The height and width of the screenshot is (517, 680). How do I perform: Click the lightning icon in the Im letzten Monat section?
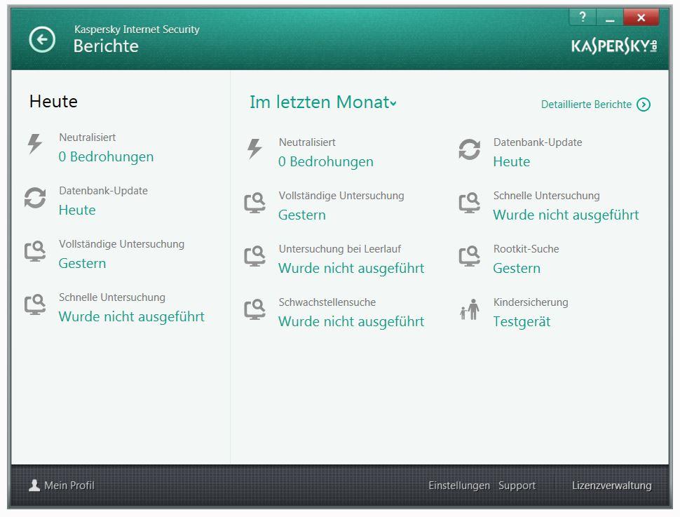(254, 149)
